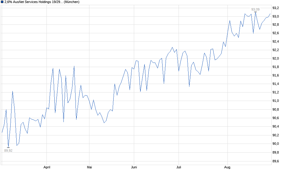The image size is (284, 175).
Task: Click the chart title '2,6% AusNet Services Holdings 19/29...'
Action: (34, 2)
